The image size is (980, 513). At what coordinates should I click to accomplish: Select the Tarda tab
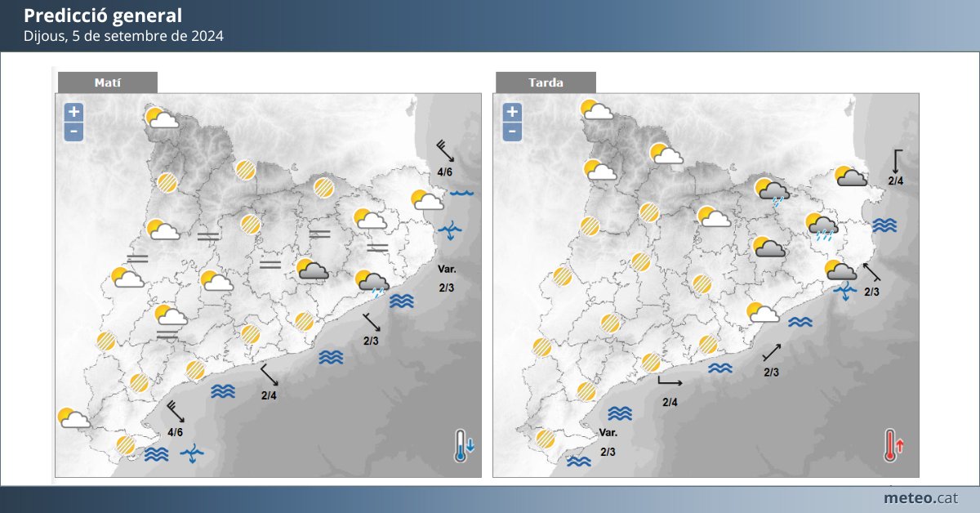point(546,83)
